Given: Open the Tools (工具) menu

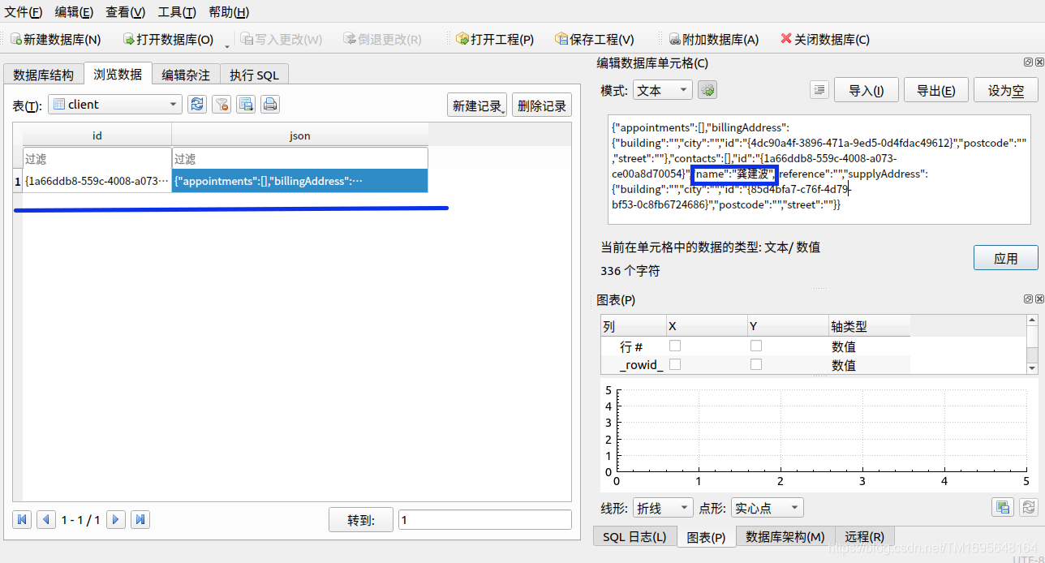Looking at the screenshot, I should 176,12.
